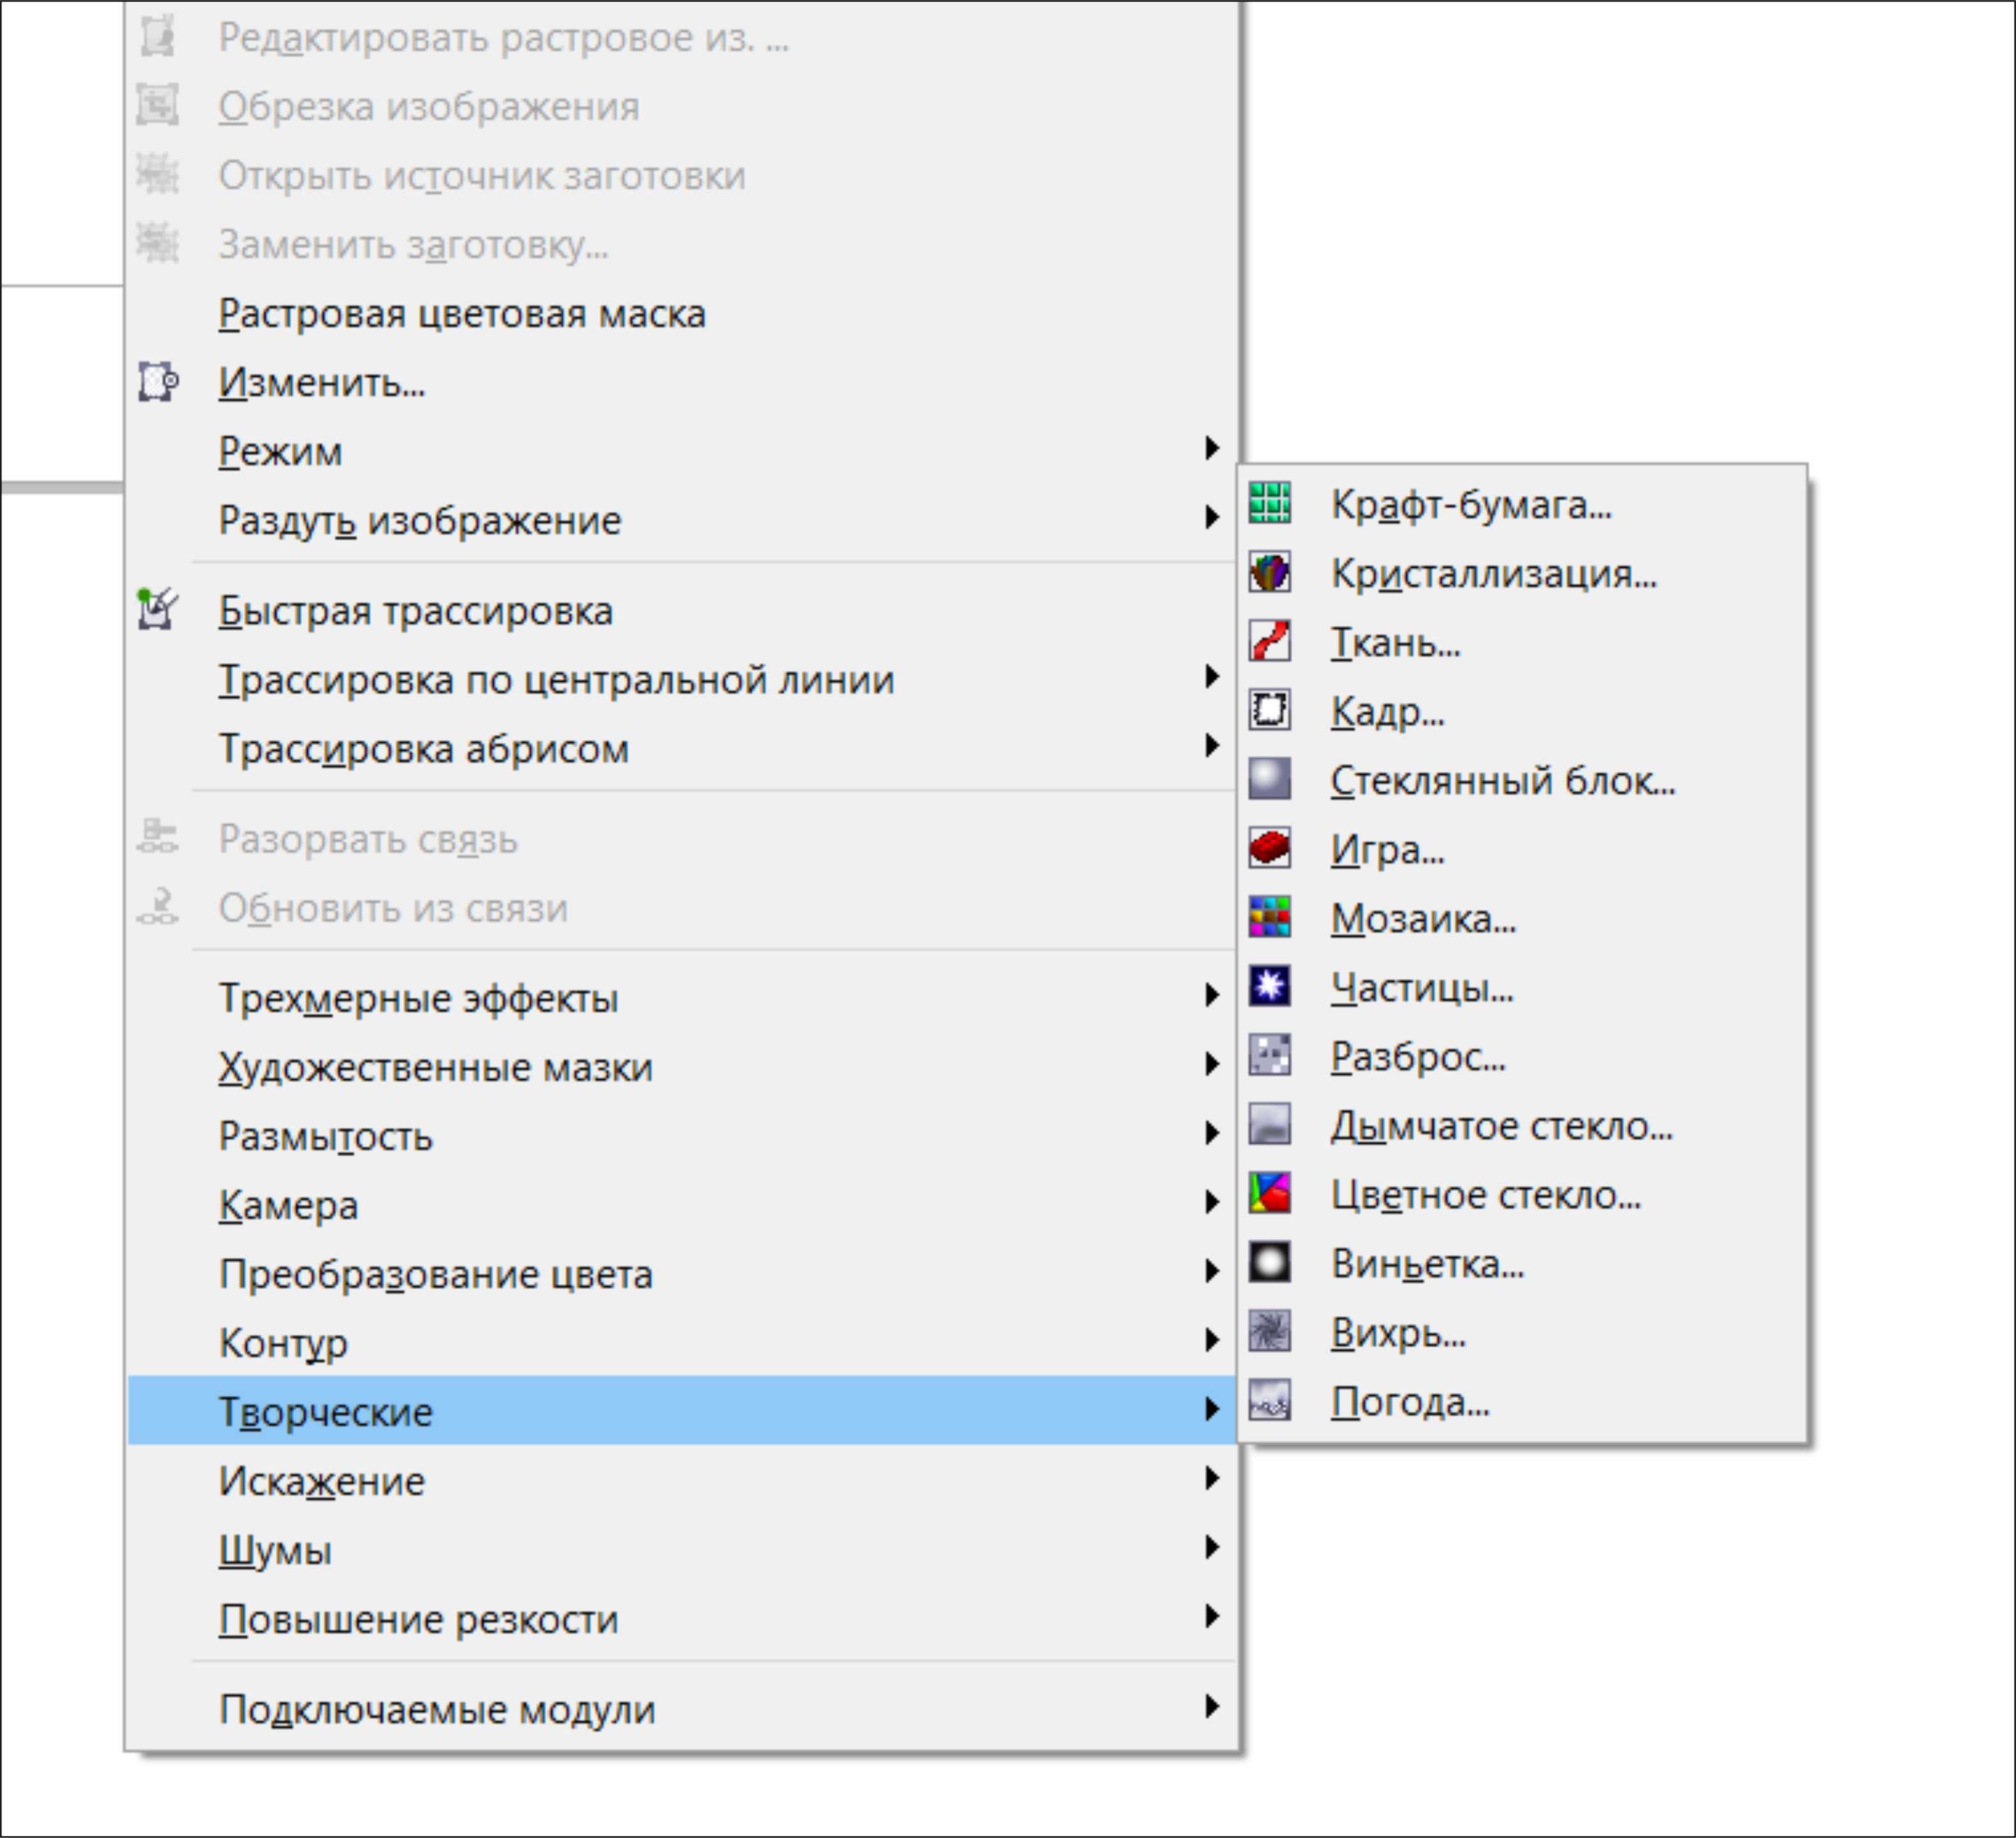Expand Трехмерные эффекты submenu arrow
The image size is (2016, 1838).
(1212, 996)
